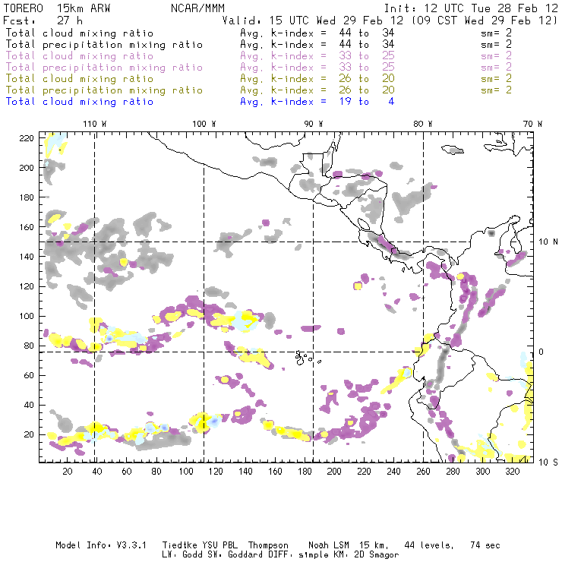Click the '(09 CST Wed 29 Feb 12)' text
This screenshot has width=562, height=562.
click(485, 21)
